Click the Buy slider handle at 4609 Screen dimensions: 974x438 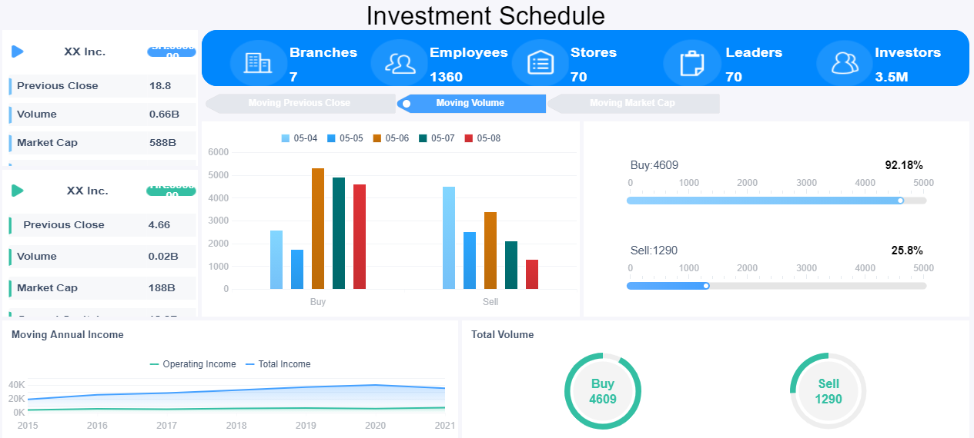900,201
